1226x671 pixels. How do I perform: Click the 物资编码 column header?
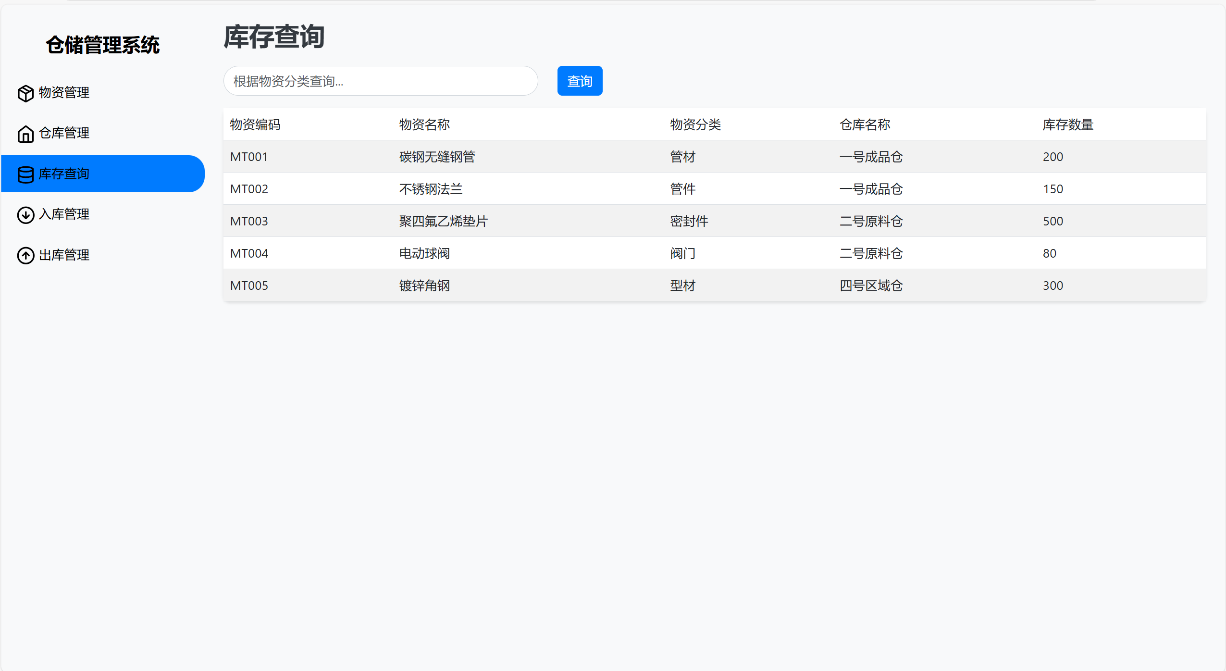pyautogui.click(x=255, y=124)
